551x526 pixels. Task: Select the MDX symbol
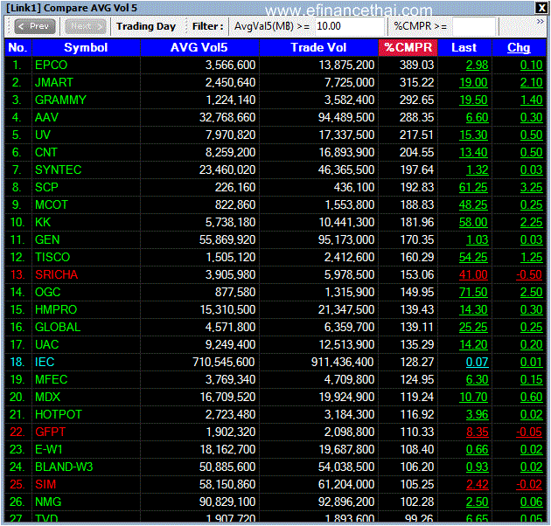coord(47,397)
